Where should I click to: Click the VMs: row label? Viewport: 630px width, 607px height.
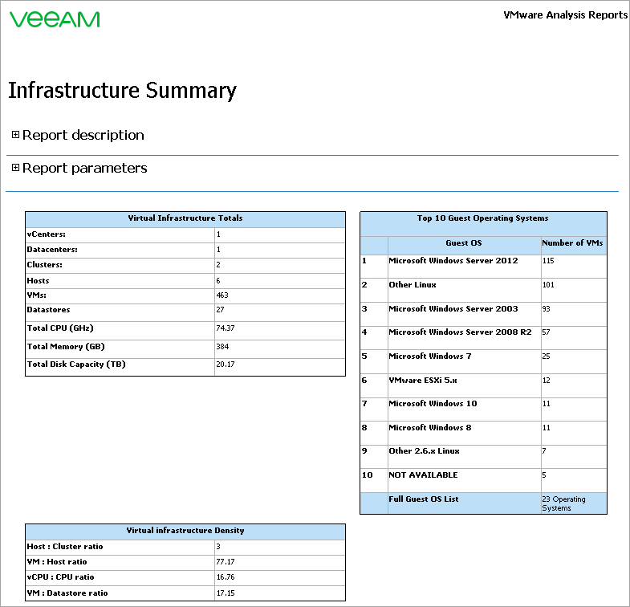click(37, 295)
